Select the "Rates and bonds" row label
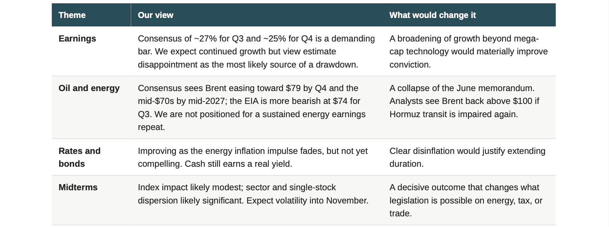Viewport: 609px width, 227px height. pyautogui.click(x=79, y=157)
